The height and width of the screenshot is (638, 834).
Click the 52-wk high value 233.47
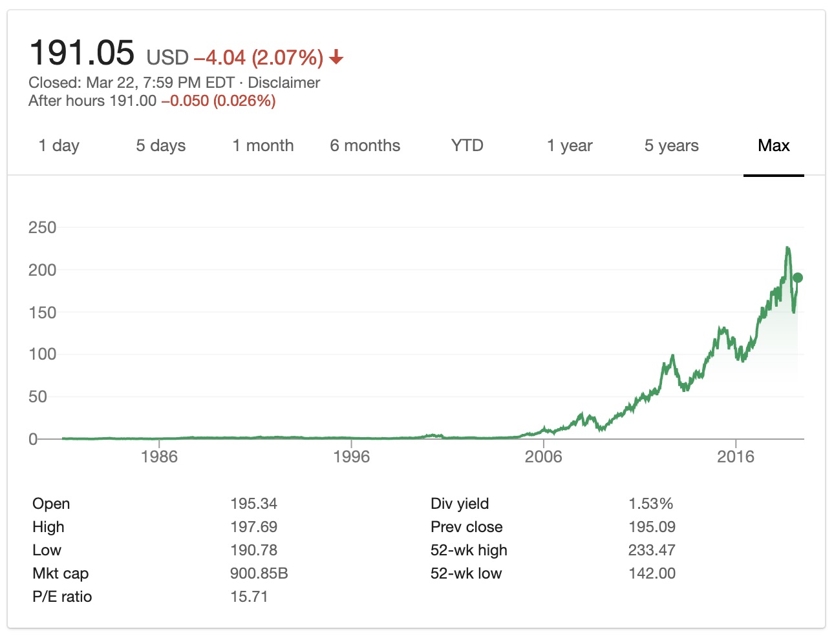tap(652, 550)
